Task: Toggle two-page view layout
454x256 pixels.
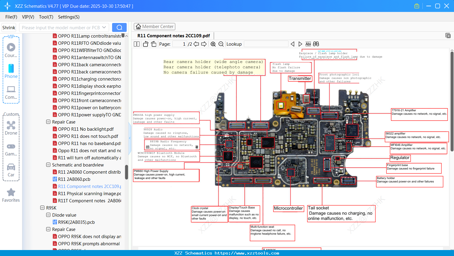Action: pos(136,44)
